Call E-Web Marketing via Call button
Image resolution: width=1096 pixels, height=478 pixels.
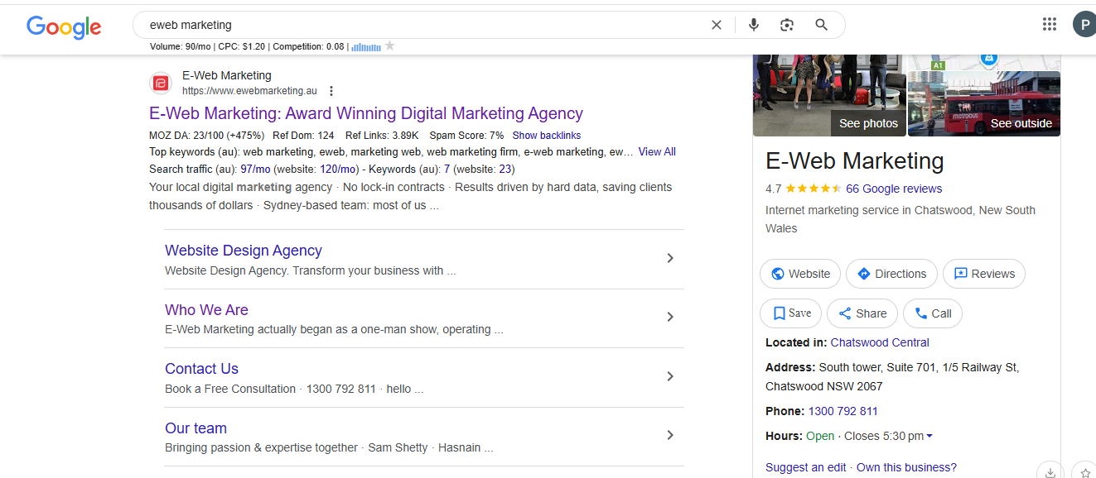tap(933, 313)
